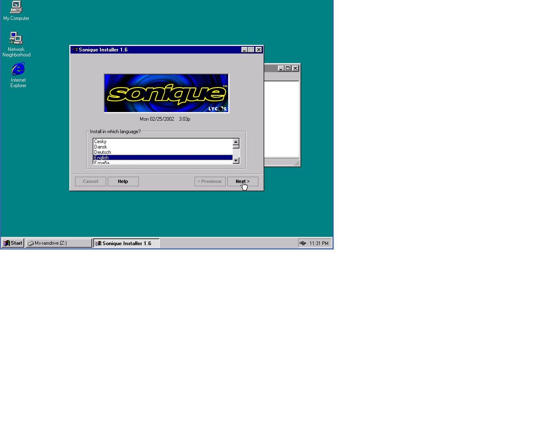Viewport: 560px width, 448px height.
Task: Click the system tray network icon
Action: pyautogui.click(x=303, y=243)
